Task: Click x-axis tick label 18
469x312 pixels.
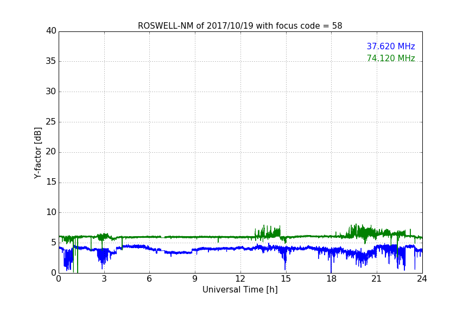Action: (x=332, y=279)
